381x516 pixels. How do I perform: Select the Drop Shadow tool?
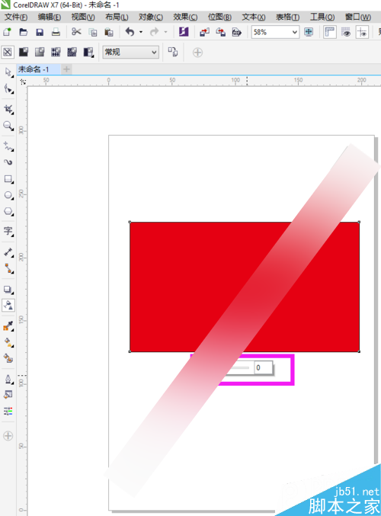pos(8,290)
